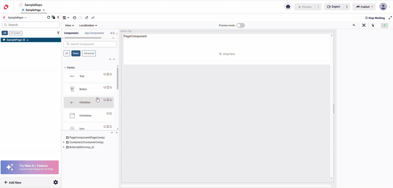The width and height of the screenshot is (393, 188).
Task: Open the View dropdown menu
Action: [x=69, y=25]
